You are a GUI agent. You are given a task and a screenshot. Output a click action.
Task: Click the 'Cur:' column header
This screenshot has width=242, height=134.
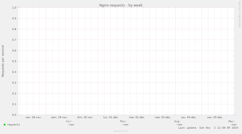pyautogui.click(x=69, y=121)
